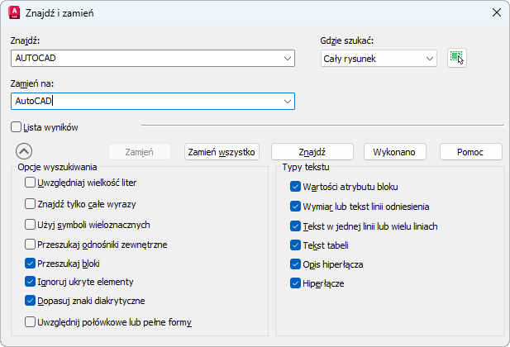This screenshot has height=347, width=510.
Task: Enable the Lista wyników checkbox
Action: [x=17, y=127]
